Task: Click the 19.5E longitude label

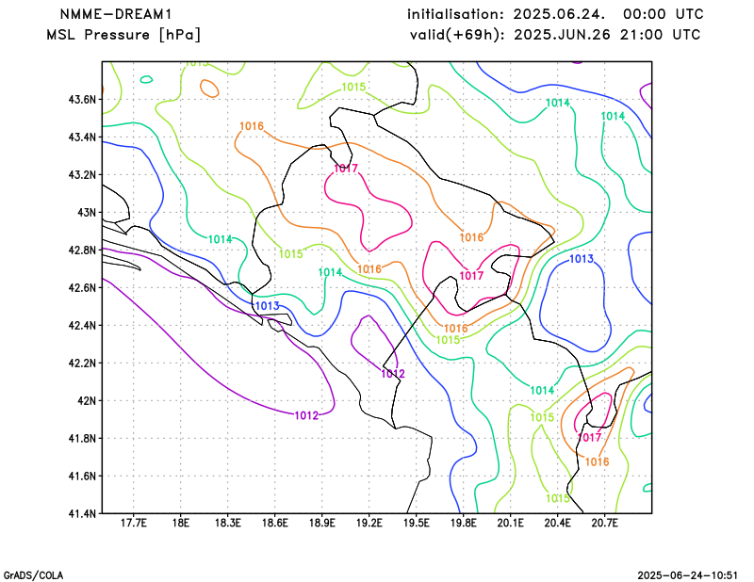Action: coord(416,524)
